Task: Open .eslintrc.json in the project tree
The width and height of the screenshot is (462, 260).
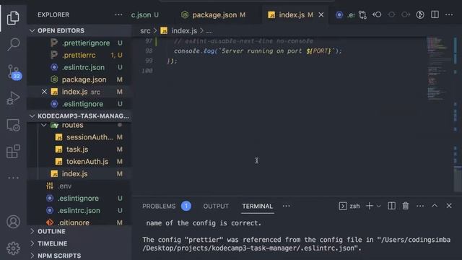Action: pyautogui.click(x=79, y=210)
